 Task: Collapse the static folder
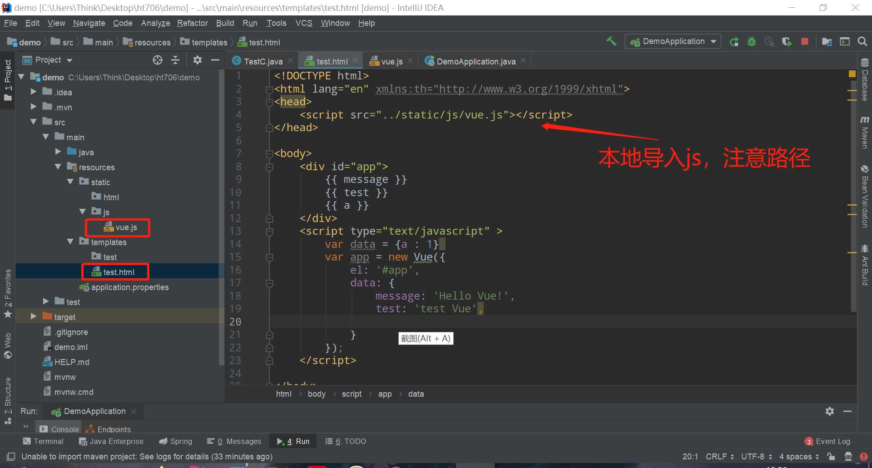(70, 182)
